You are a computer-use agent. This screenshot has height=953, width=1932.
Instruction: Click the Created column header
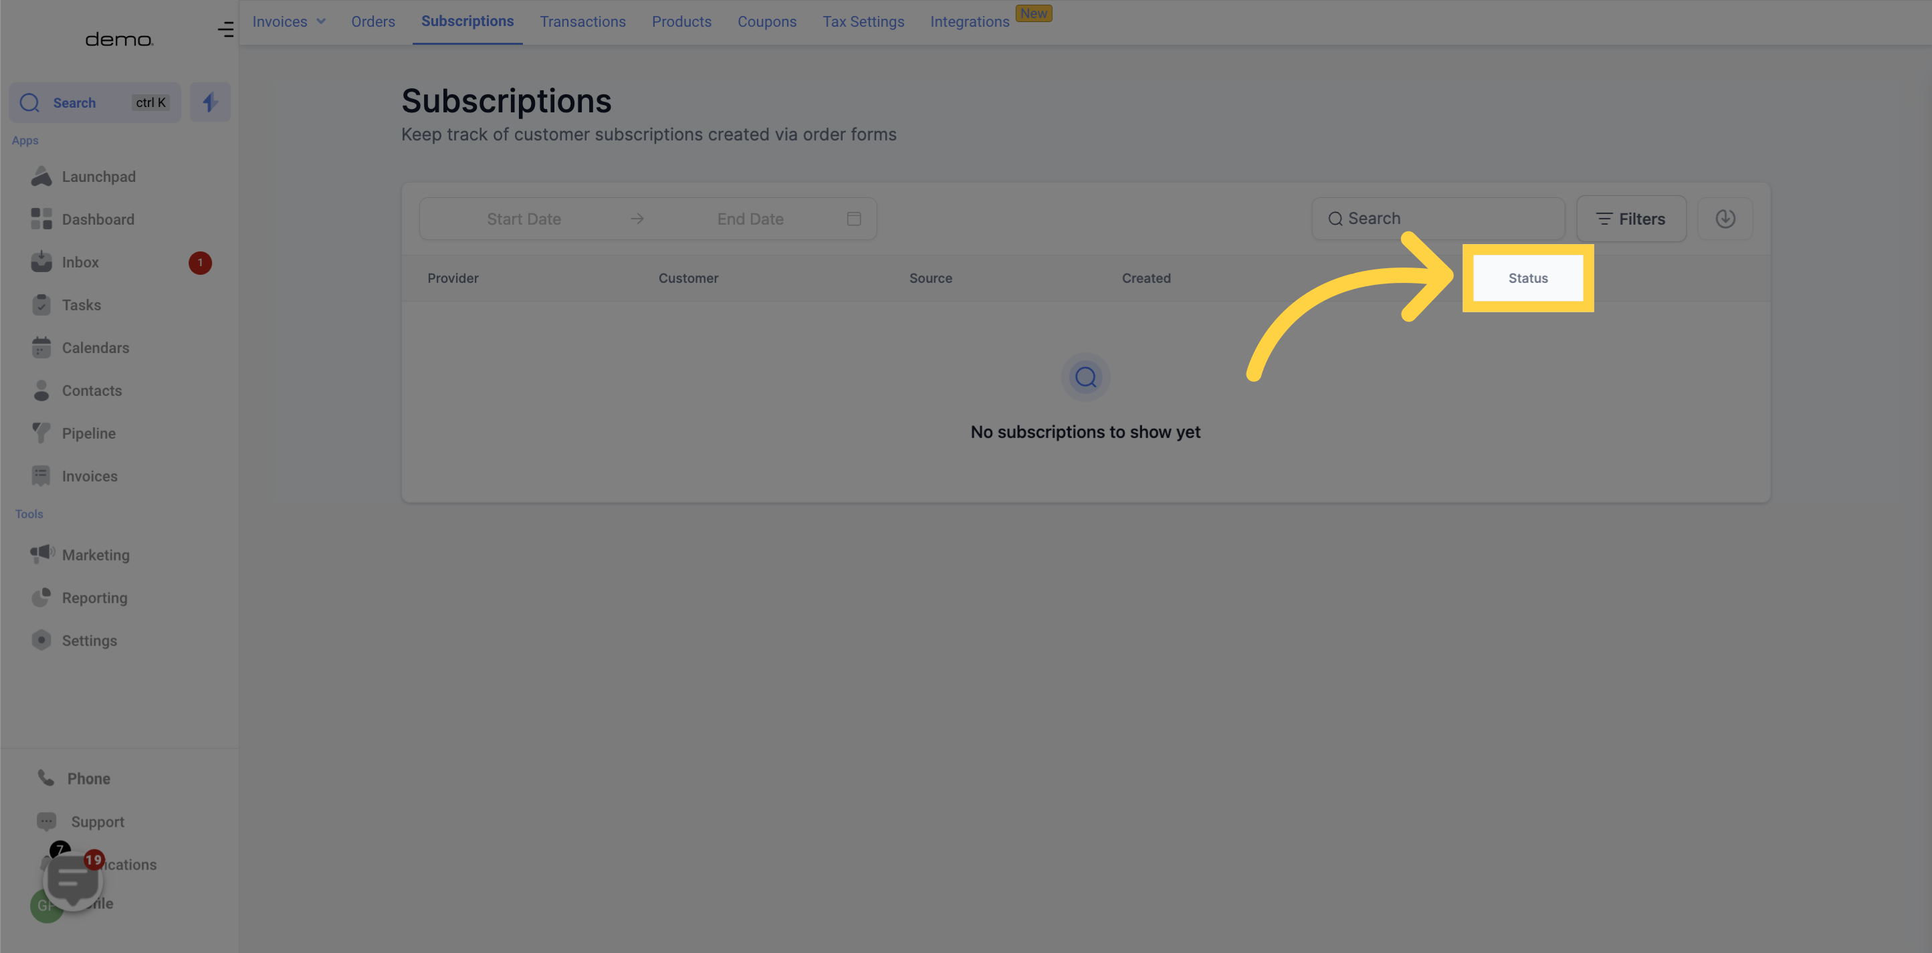[1146, 278]
